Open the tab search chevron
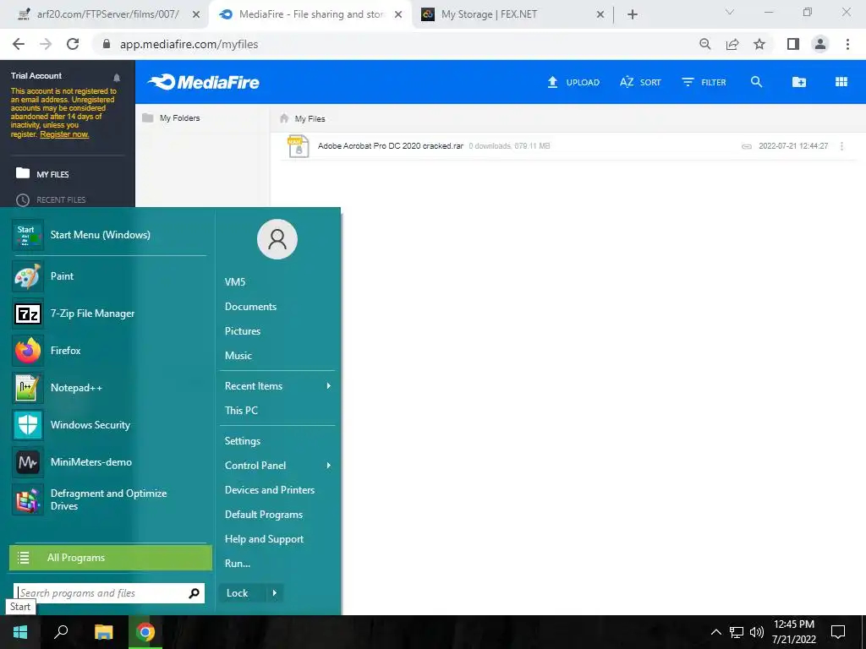This screenshot has width=866, height=649. pyautogui.click(x=730, y=12)
